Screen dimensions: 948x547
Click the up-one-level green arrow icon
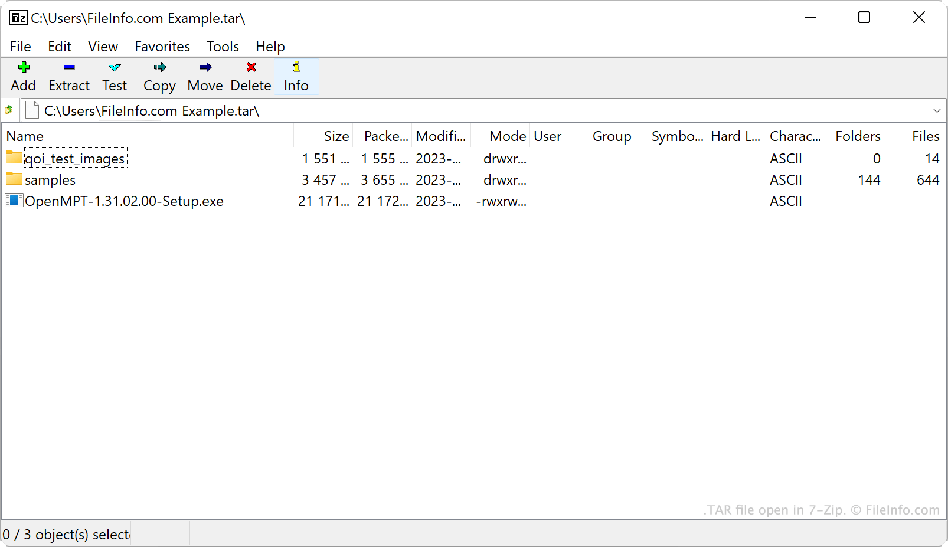click(9, 110)
